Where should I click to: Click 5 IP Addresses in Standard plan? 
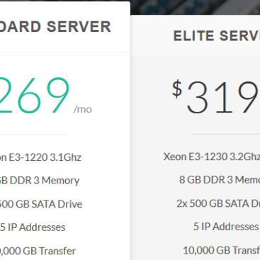(x=33, y=227)
